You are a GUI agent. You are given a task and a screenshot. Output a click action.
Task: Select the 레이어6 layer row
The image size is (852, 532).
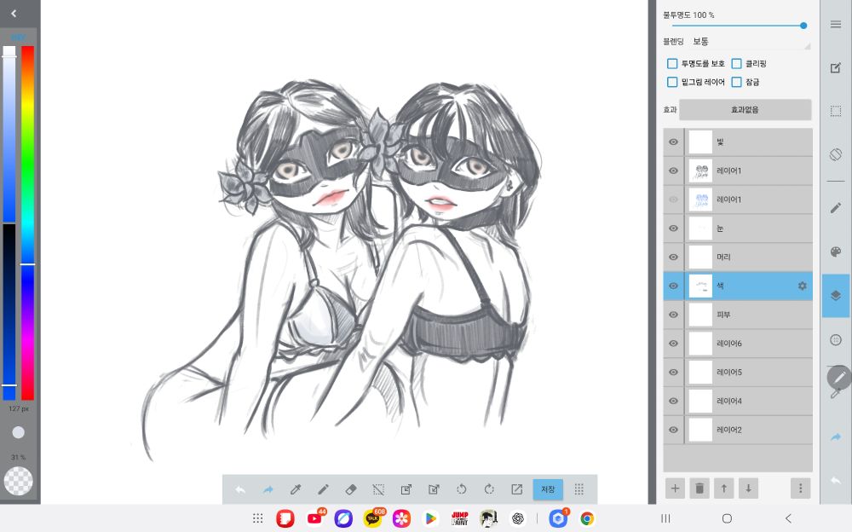738,344
